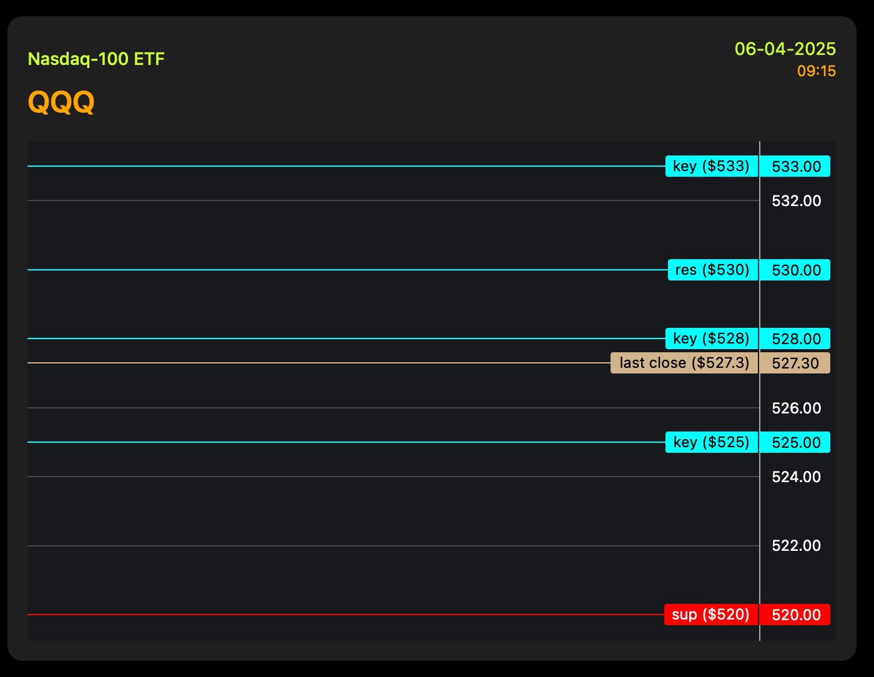Click the 524.00 axis price label
This screenshot has height=677, width=874.
[x=796, y=477]
